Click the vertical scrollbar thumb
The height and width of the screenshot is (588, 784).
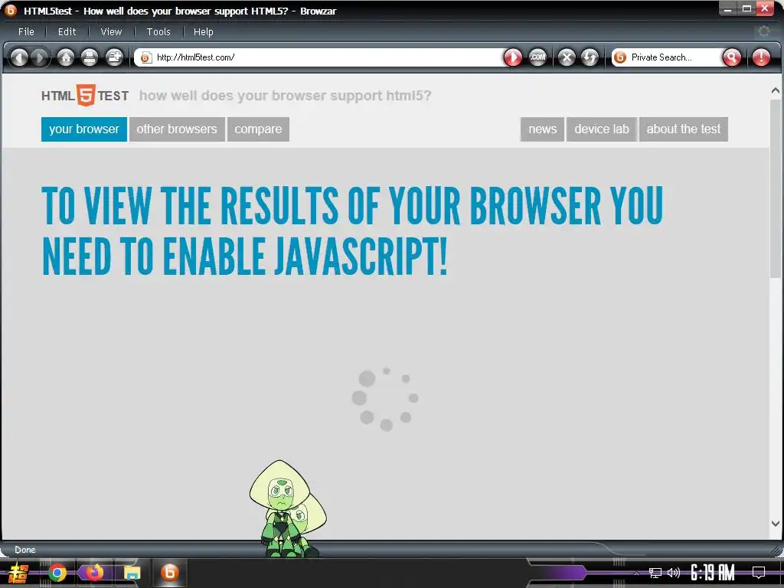click(x=775, y=189)
